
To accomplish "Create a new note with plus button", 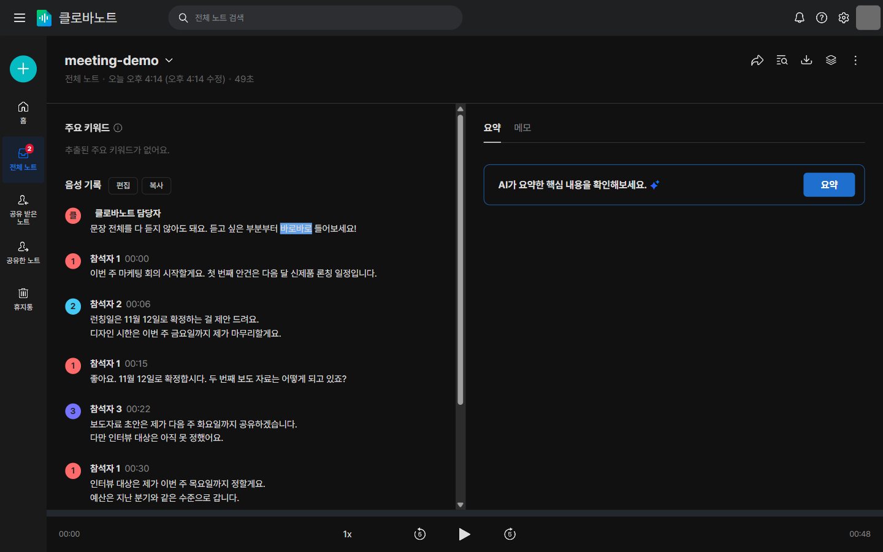I will pyautogui.click(x=23, y=69).
